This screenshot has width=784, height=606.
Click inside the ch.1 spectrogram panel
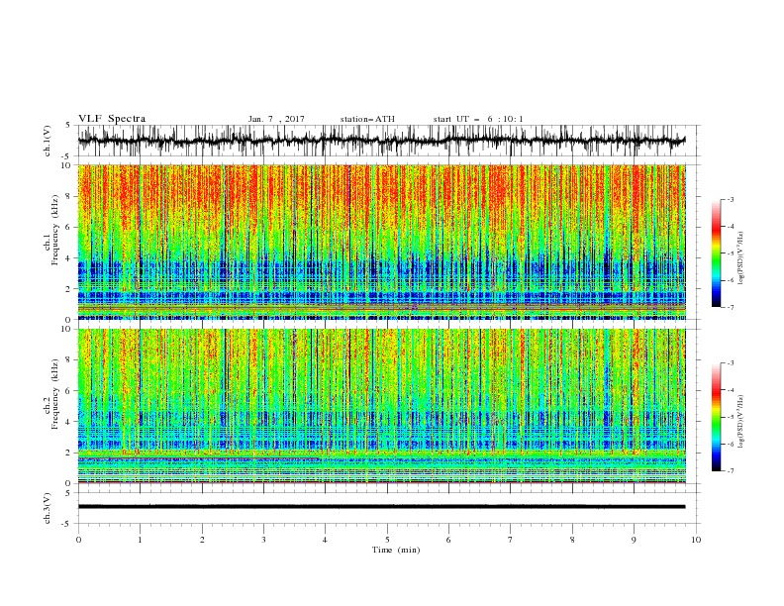[x=382, y=242]
